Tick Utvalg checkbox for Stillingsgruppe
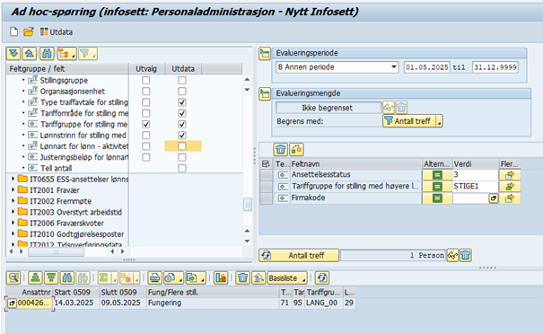The width and height of the screenshot is (543, 334). (146, 81)
